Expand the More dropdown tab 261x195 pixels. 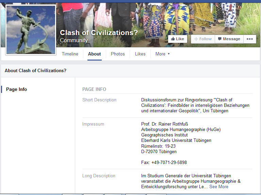tap(162, 54)
